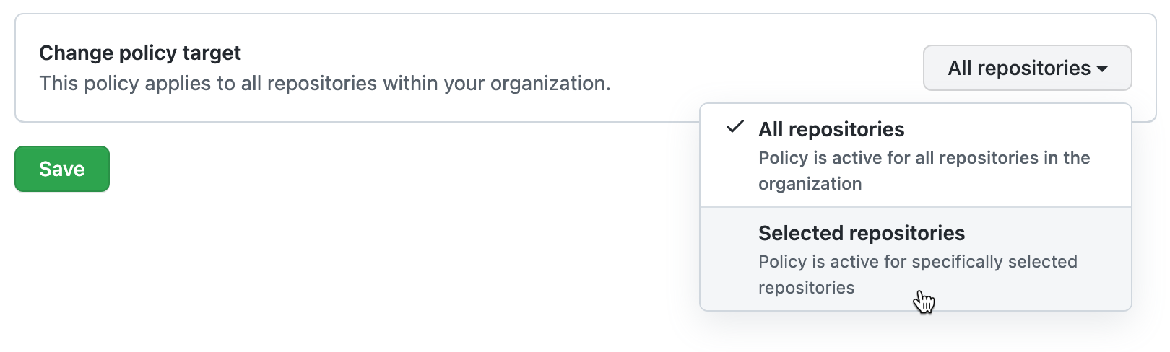Click the word "organization" in the first option
Screen dimensions: 1170x352
pos(810,184)
